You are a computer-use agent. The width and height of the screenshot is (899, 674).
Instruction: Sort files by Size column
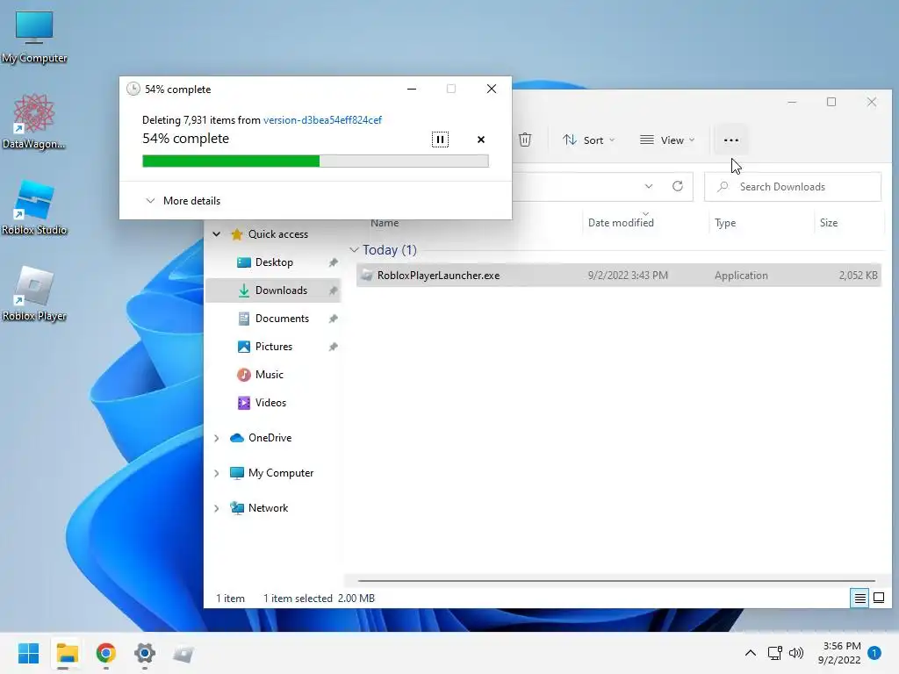829,223
